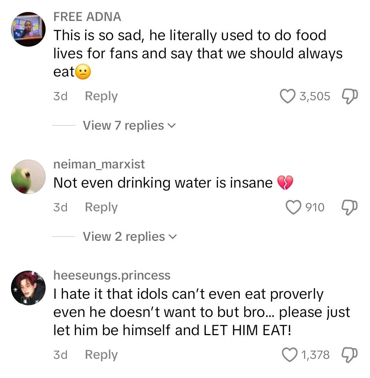
Task: Click the 3,505 like count
Action: 315,96
